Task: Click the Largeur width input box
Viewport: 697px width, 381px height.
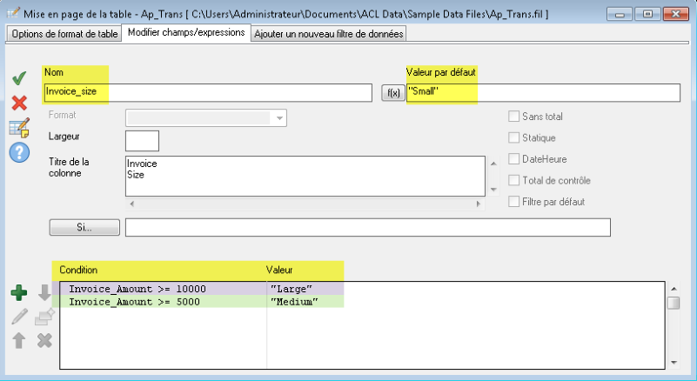Action: 142,140
